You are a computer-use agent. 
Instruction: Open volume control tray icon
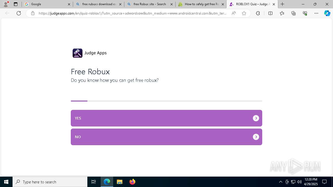[x=299, y=182]
